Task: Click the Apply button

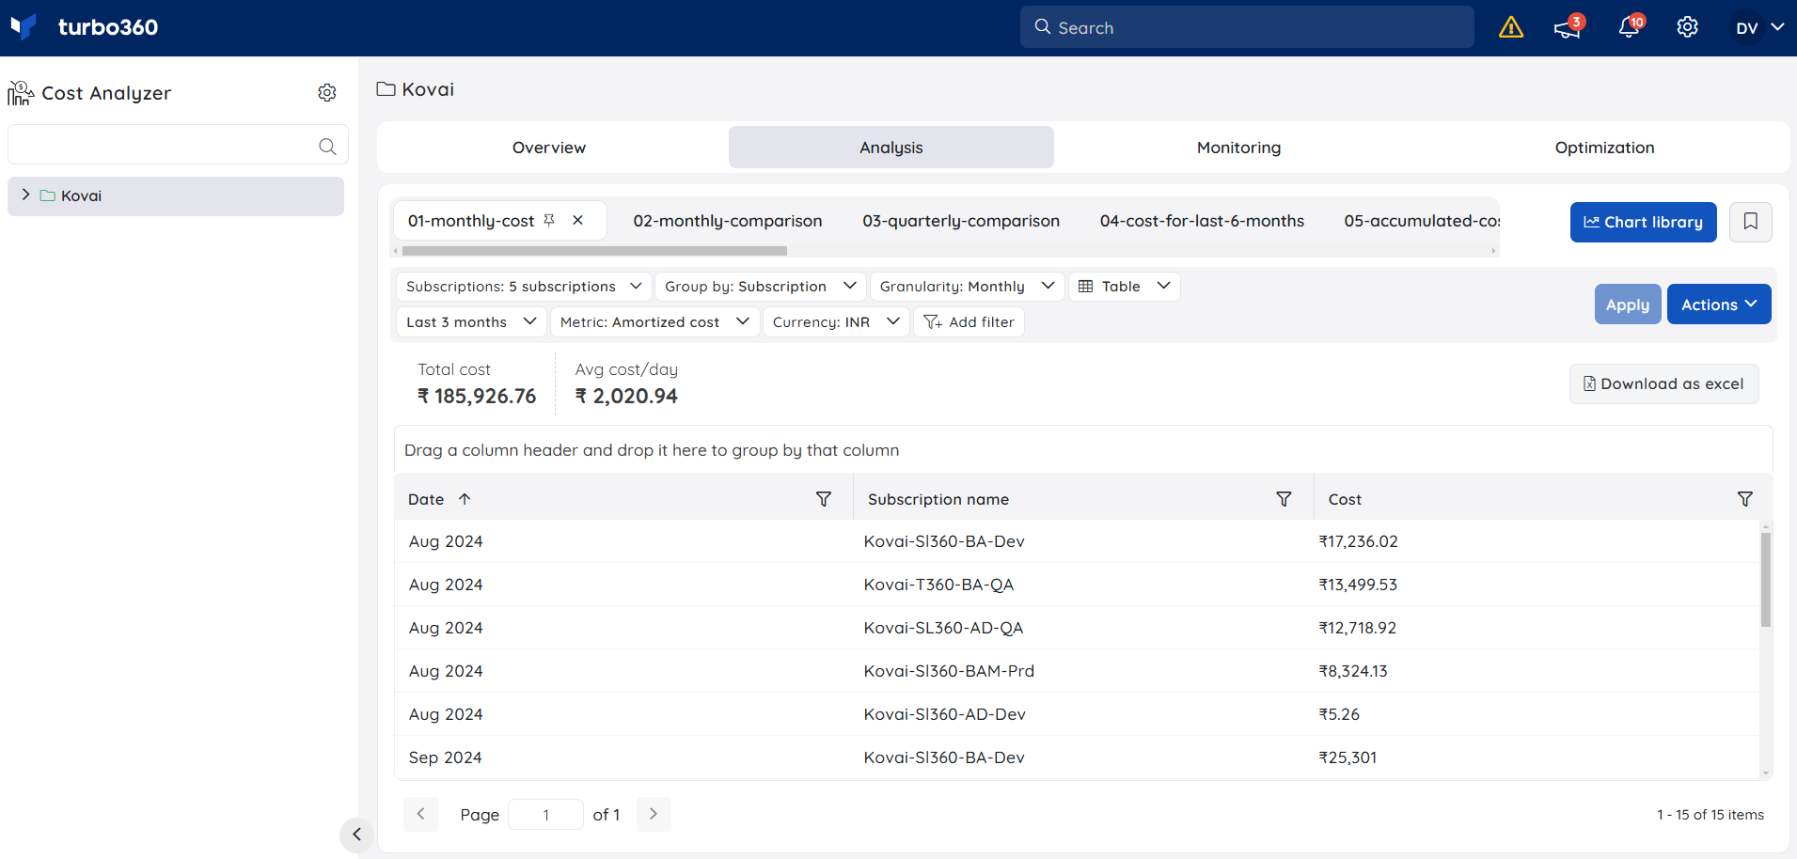Action: [x=1628, y=305]
